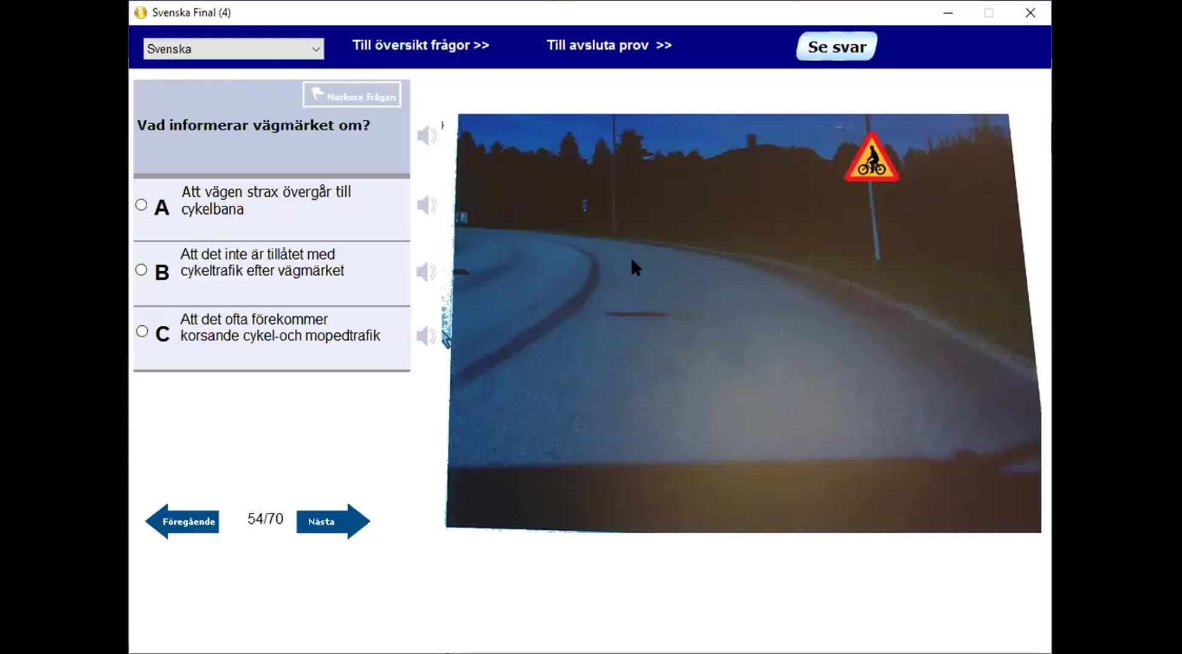The width and height of the screenshot is (1182, 654).
Task: Play audio for answer option B
Action: pyautogui.click(x=427, y=271)
